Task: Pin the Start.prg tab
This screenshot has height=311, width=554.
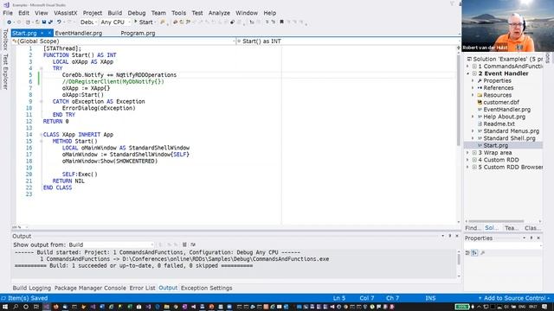Action: click(x=42, y=33)
